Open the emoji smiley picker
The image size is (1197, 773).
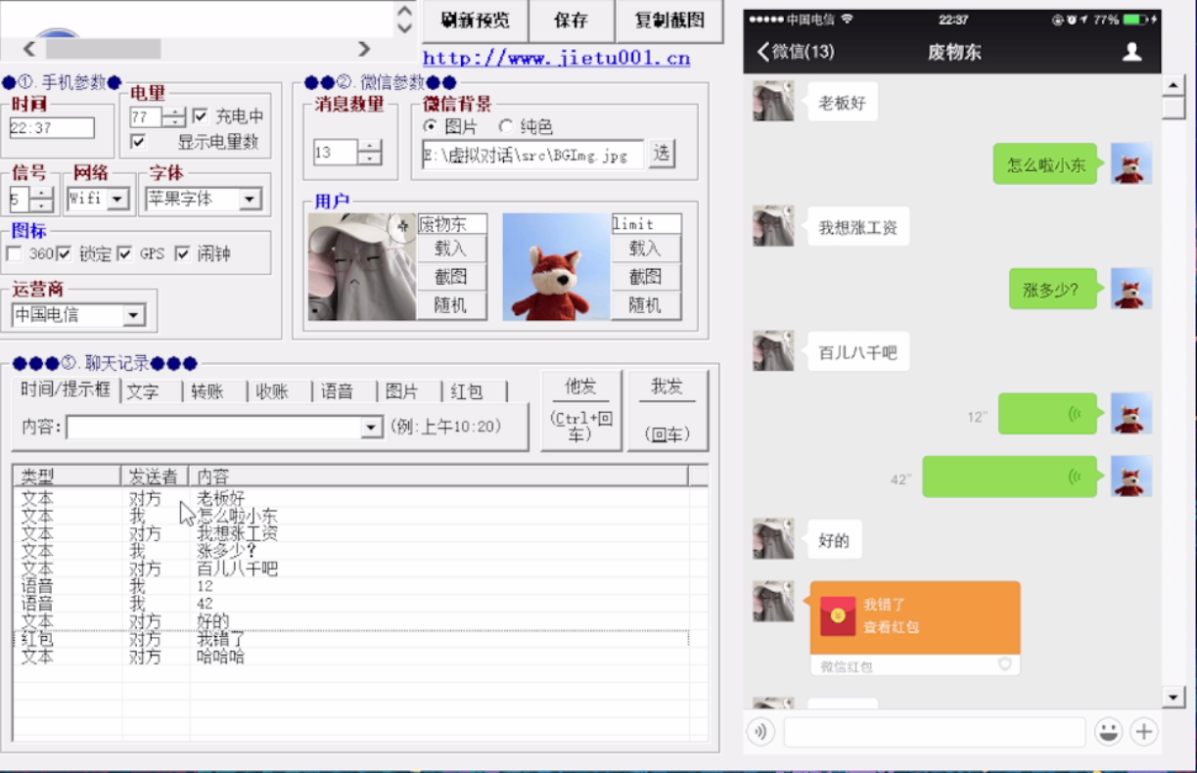1108,731
